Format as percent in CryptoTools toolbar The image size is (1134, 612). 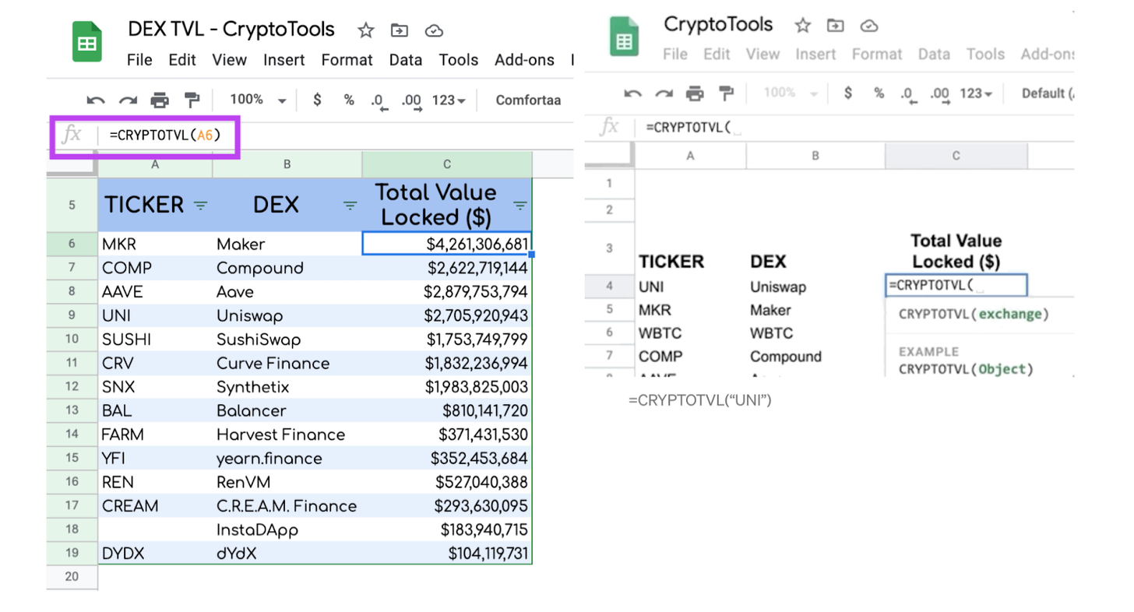coord(879,93)
